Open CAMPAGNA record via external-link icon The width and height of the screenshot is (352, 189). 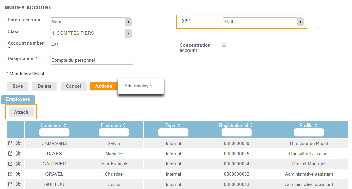10,144
